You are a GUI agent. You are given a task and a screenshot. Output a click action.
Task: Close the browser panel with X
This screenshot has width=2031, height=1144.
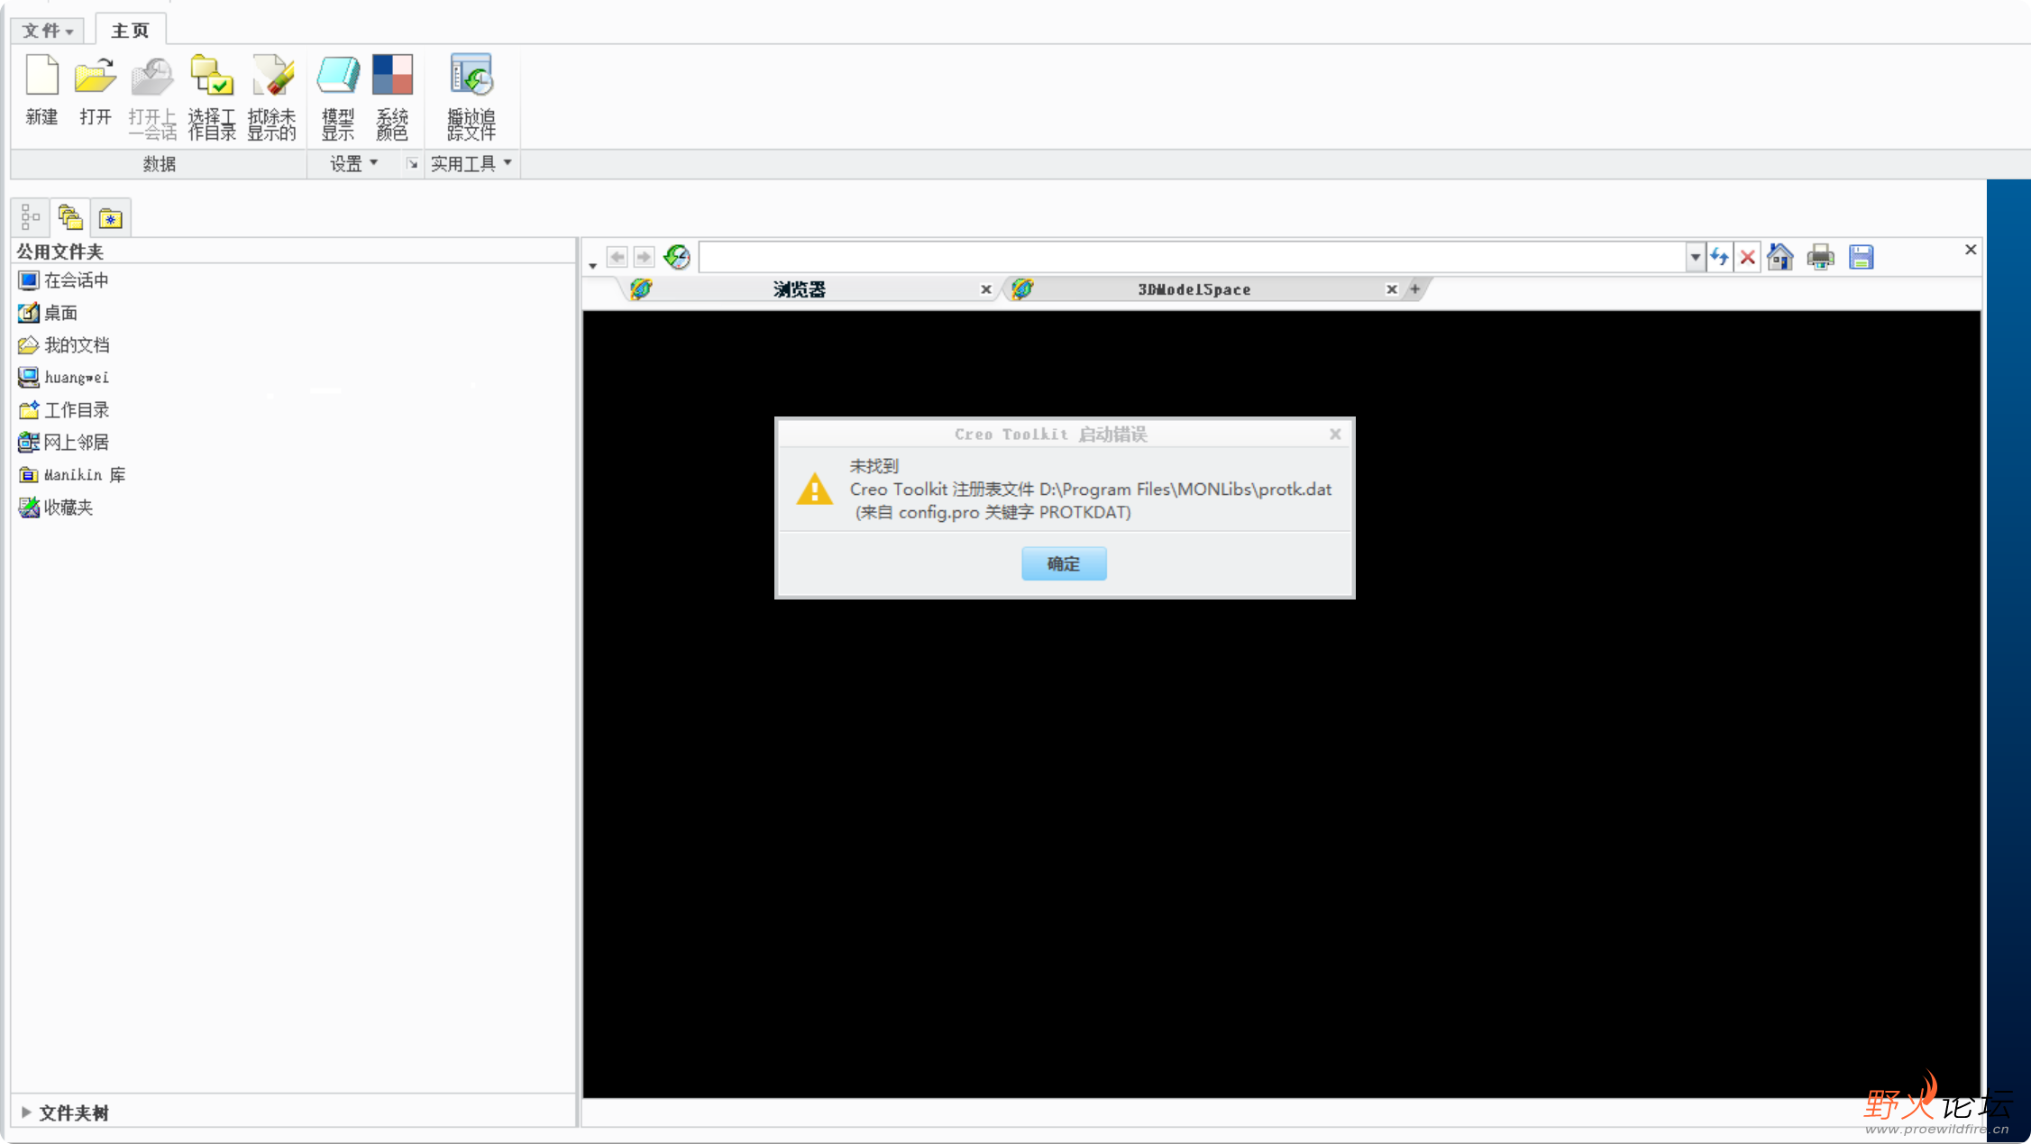1971,250
